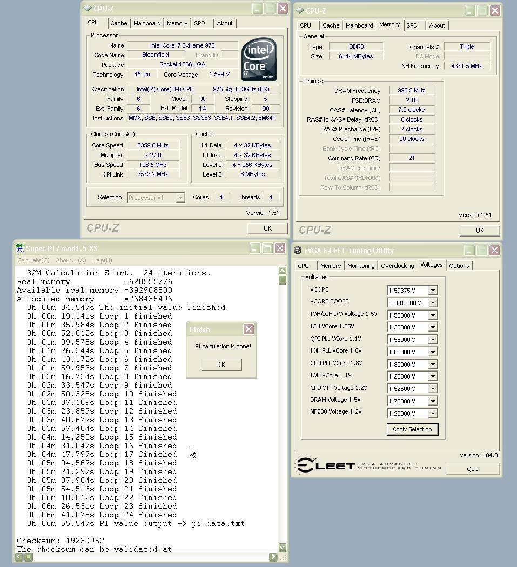Switch to Mainboard tab in left CPU-Z
This screenshot has width=517, height=567.
point(147,23)
